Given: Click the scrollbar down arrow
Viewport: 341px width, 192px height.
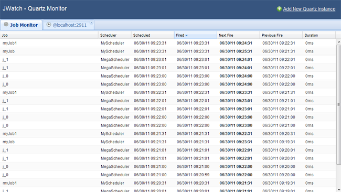Looking at the screenshot, I should click(338, 190).
